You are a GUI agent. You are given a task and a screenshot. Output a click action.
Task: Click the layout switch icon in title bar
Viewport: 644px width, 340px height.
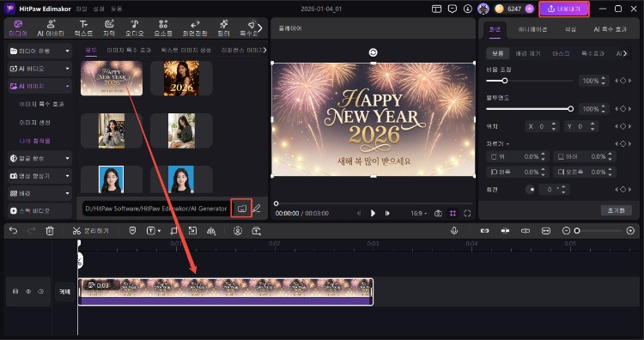click(x=436, y=9)
